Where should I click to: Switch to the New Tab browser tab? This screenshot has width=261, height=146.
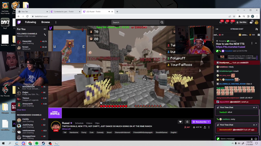(33, 12)
